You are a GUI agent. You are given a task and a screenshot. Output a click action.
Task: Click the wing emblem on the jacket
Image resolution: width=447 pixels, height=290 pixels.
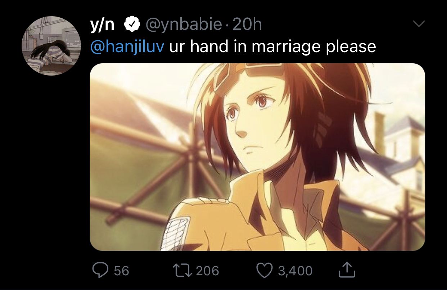pyautogui.click(x=175, y=234)
